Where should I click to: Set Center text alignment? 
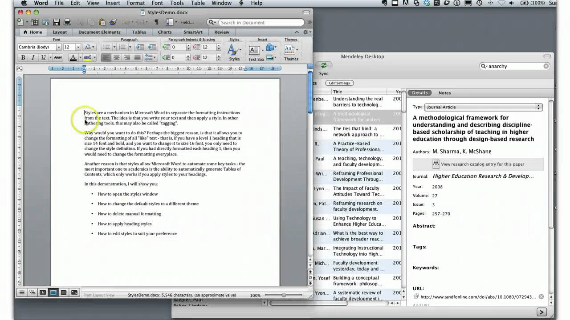[117, 57]
